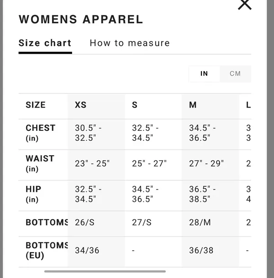
Task: Click the WOMENS APPAREL heading
Action: (81, 19)
